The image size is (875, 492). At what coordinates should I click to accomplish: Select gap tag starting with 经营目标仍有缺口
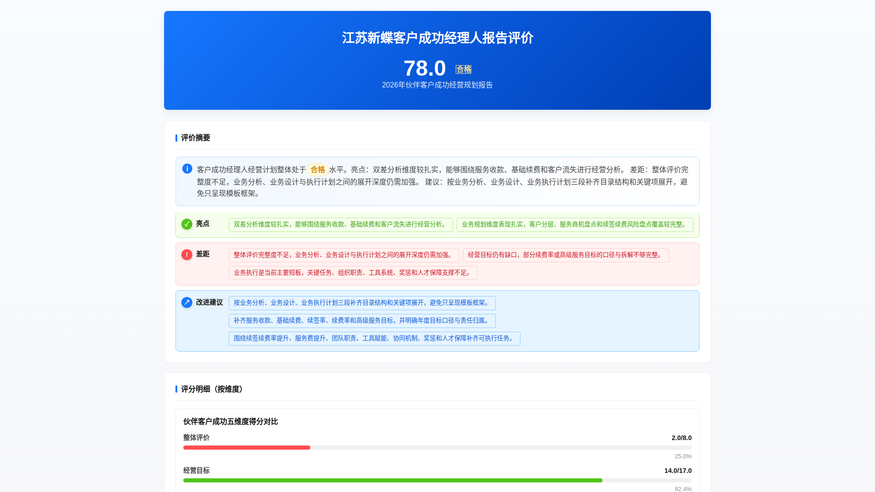click(x=566, y=255)
